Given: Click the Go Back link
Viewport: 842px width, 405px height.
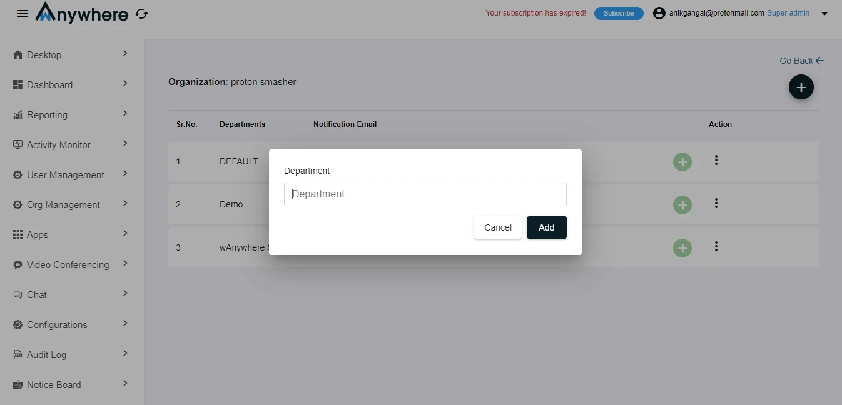Looking at the screenshot, I should click(x=801, y=61).
